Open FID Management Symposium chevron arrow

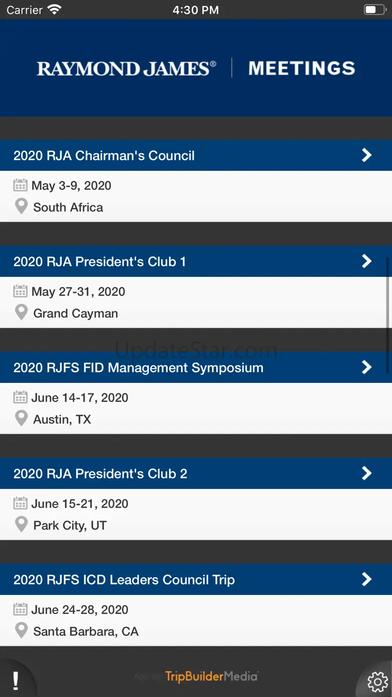(367, 367)
